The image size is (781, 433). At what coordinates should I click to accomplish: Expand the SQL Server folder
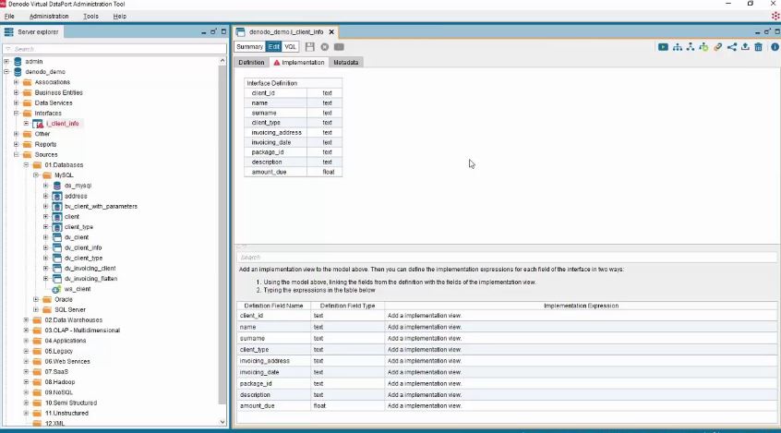tap(36, 309)
